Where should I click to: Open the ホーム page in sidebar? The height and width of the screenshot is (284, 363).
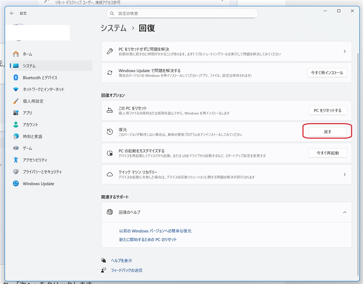pos(51,54)
